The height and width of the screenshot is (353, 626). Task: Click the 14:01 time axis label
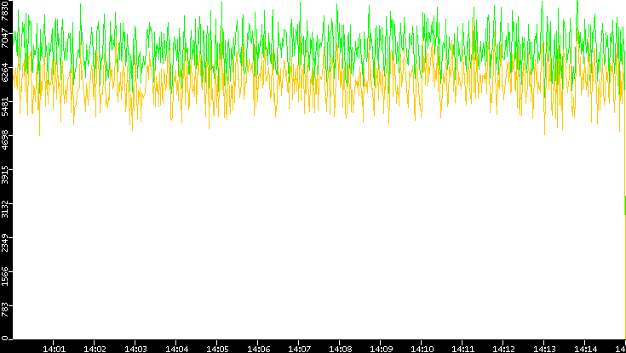click(x=54, y=349)
